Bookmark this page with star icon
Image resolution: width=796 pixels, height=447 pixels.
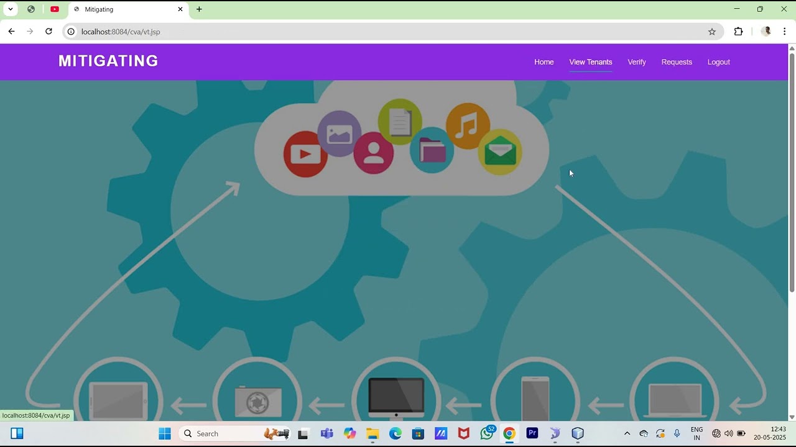click(x=712, y=32)
